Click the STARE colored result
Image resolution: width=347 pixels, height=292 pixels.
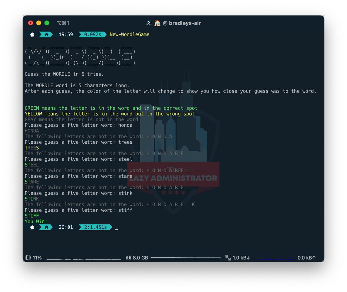(32, 182)
